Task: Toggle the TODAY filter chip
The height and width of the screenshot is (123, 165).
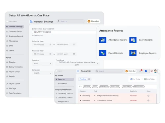Action: 95,87
